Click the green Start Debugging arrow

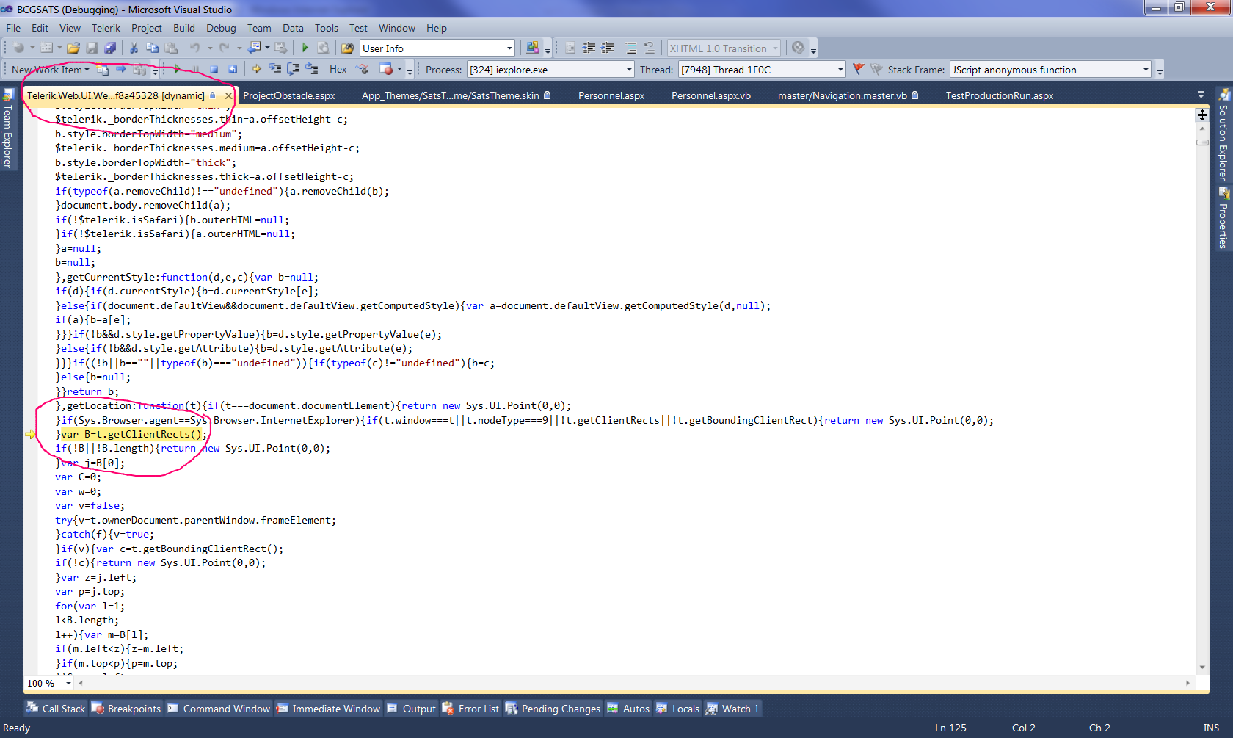(x=305, y=48)
